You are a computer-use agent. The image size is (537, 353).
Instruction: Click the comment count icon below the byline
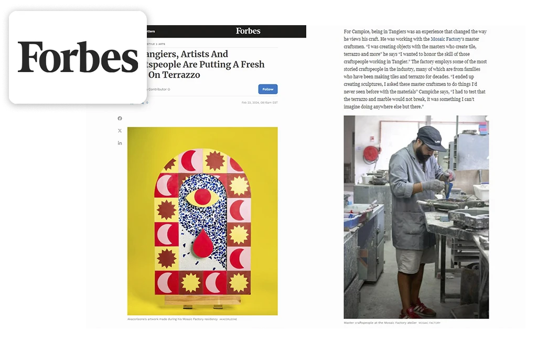coord(145,103)
